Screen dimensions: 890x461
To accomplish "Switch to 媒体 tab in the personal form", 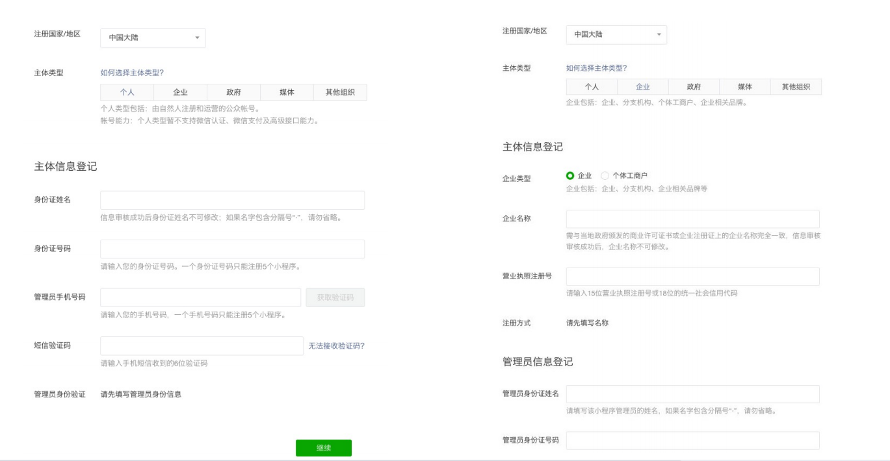I will click(x=287, y=92).
